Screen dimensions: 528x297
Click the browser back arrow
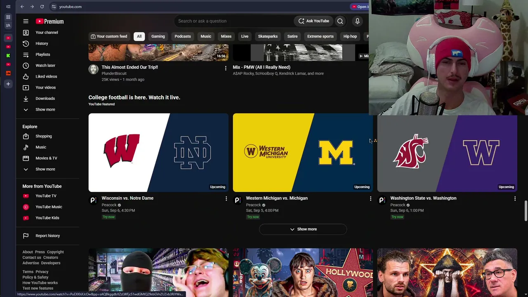pyautogui.click(x=22, y=7)
